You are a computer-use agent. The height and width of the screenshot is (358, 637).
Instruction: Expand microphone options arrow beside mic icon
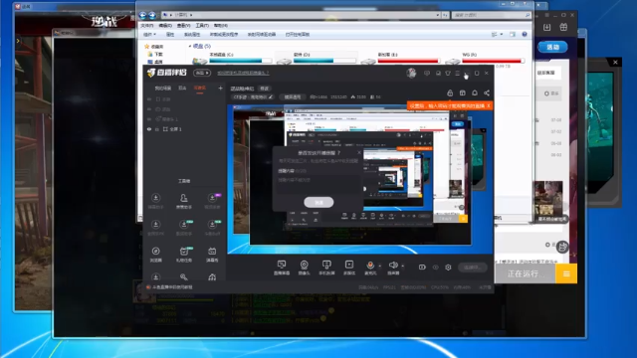coord(380,266)
